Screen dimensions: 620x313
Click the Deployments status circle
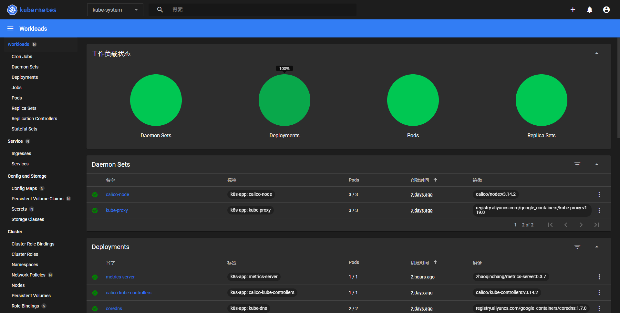coord(284,100)
